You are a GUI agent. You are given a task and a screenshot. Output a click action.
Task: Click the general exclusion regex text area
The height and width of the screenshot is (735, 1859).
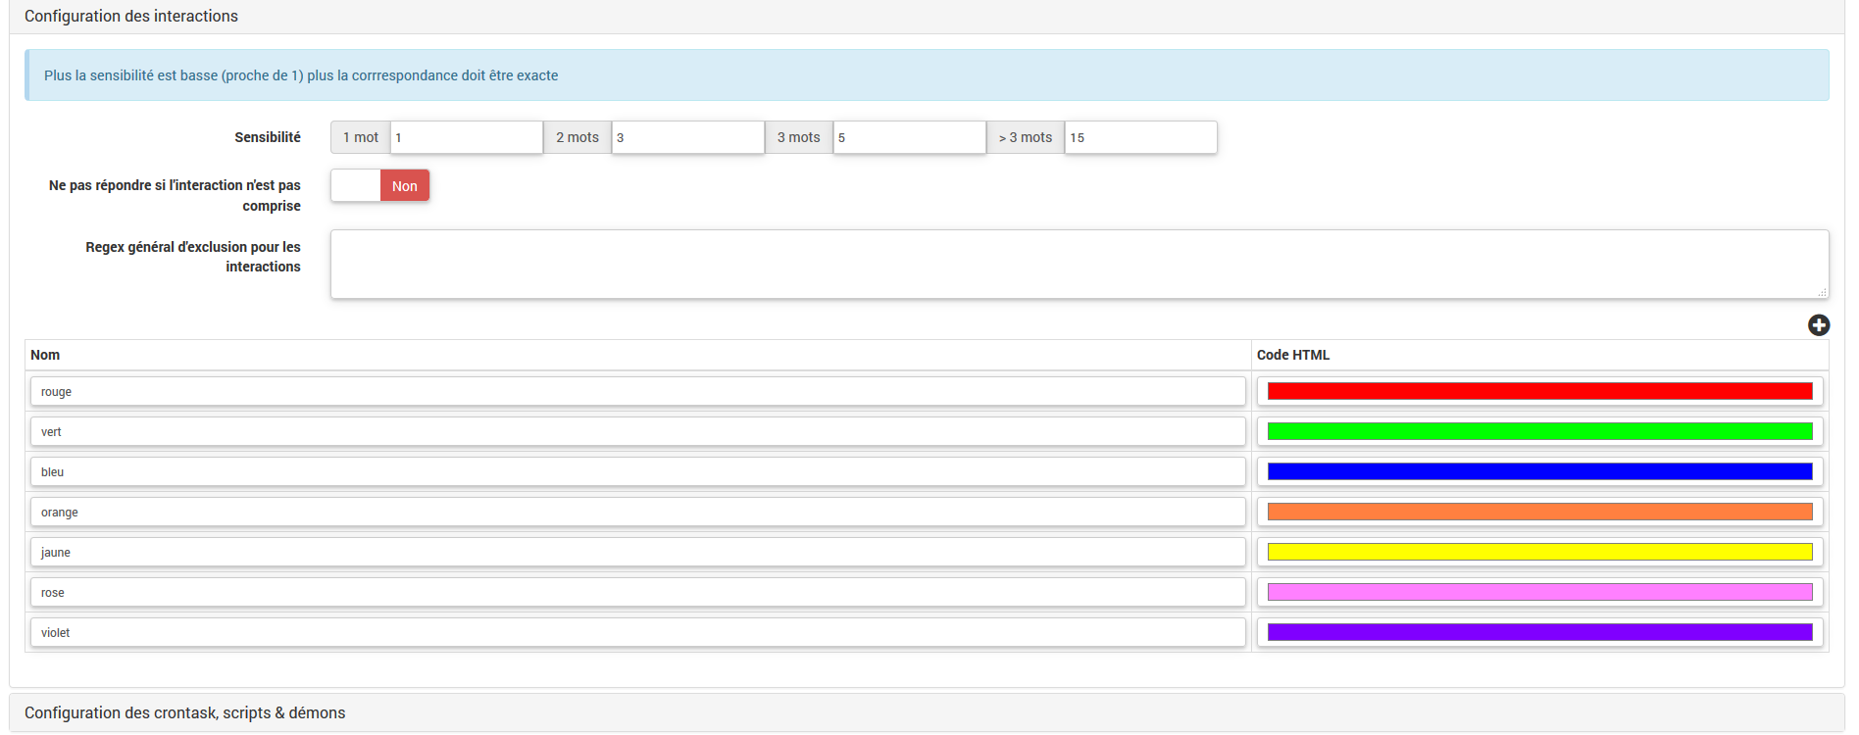pyautogui.click(x=1079, y=265)
